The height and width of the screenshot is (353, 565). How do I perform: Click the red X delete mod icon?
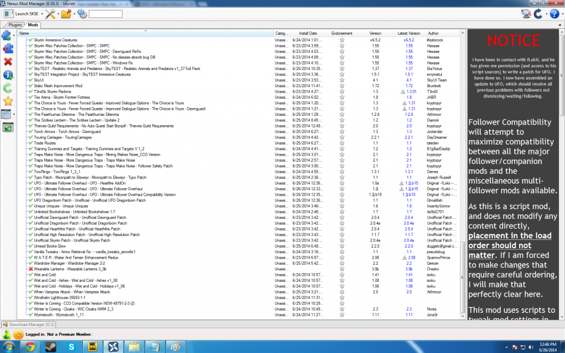pos(8,61)
